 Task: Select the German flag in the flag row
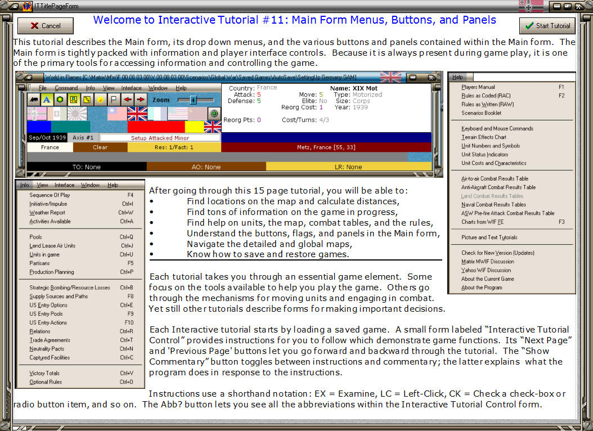coord(37,114)
